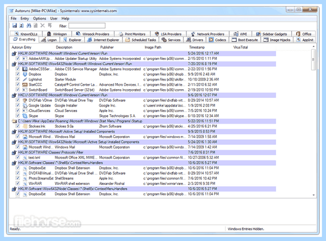
Task: Click the PhotoStreamsExt entry icon
Action: coord(25,178)
